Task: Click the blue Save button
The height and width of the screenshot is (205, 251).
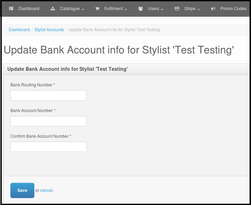Action: click(22, 190)
